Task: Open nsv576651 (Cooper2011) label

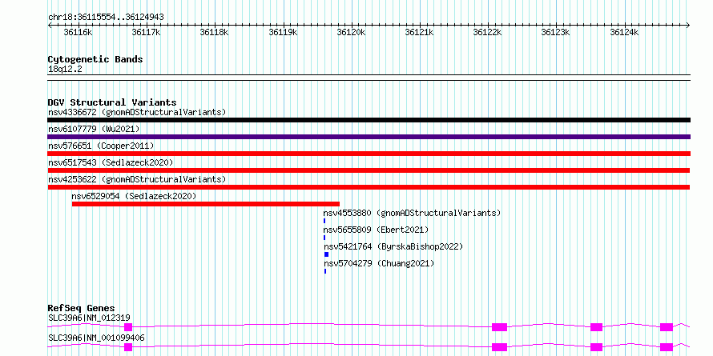Action: click(102, 146)
